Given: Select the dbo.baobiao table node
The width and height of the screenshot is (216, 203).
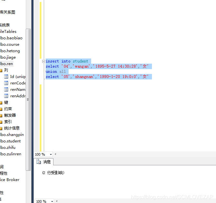Looking at the screenshot, I should click(x=11, y=38).
